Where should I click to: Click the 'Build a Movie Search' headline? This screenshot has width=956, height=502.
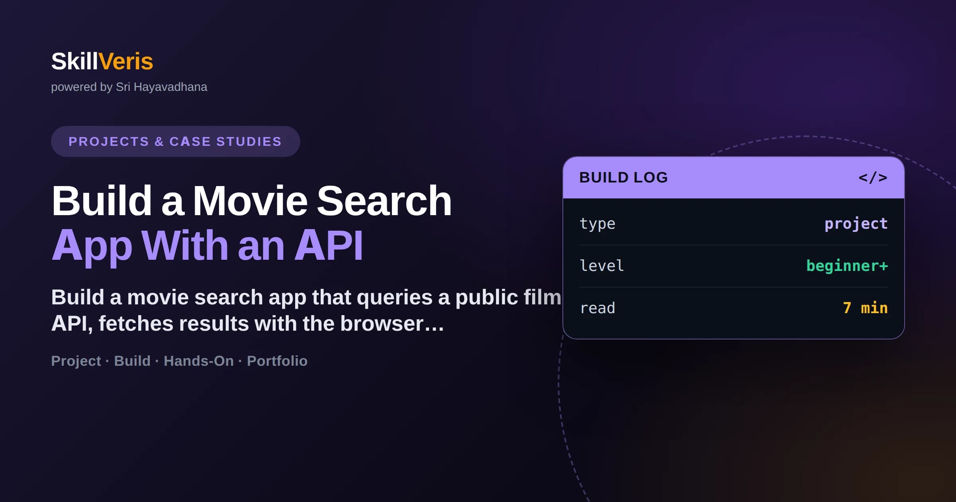(251, 200)
